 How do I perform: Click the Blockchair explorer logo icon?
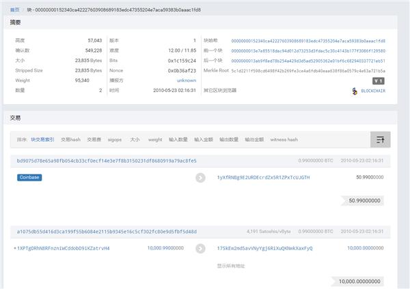355,91
